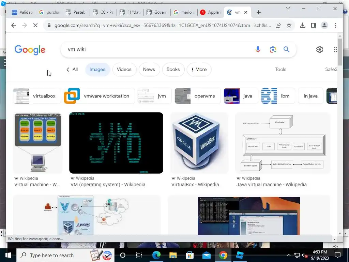Close the vm wiki tab

246,12
